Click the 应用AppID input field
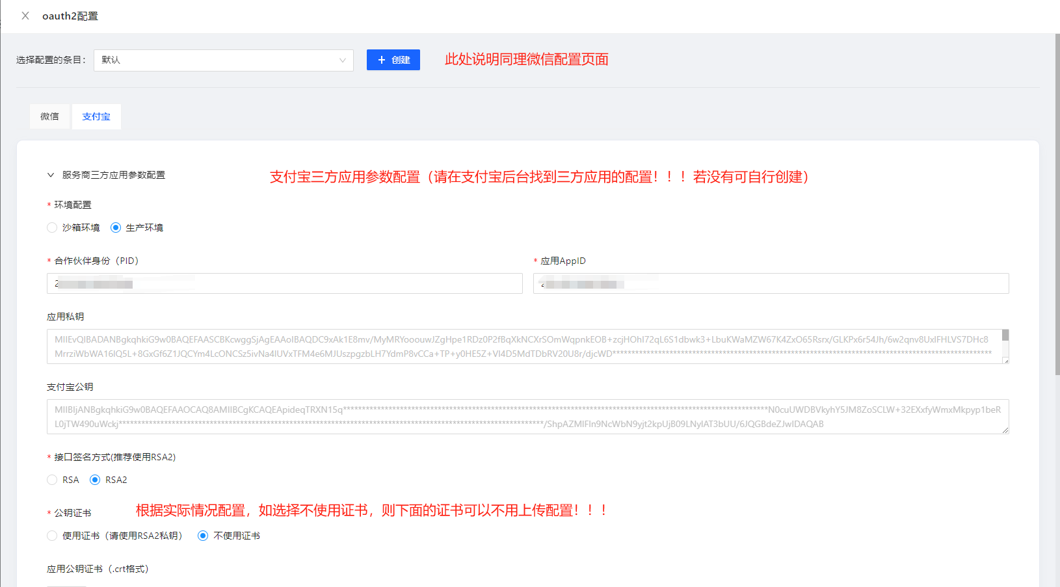 tap(771, 283)
